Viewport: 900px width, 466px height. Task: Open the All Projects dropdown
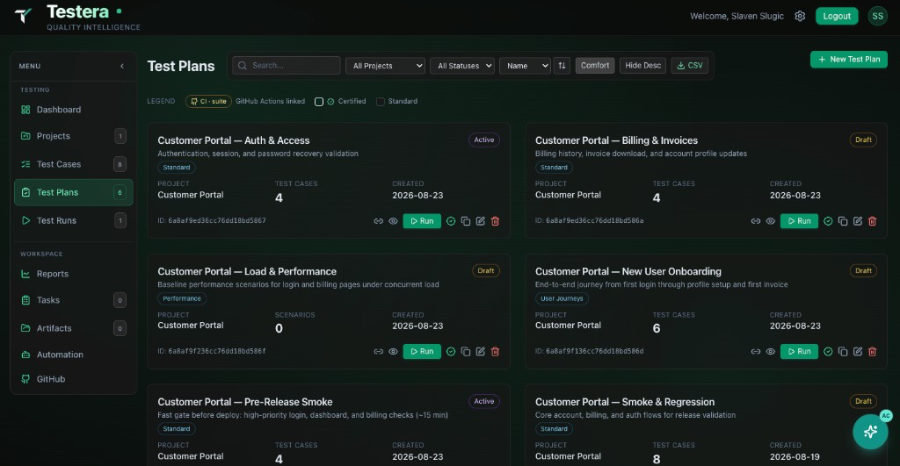[x=385, y=65]
